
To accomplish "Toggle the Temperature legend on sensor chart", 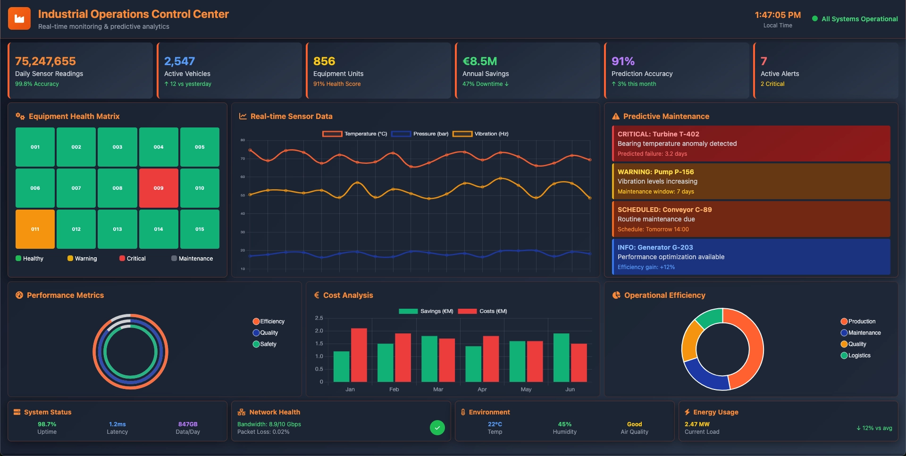I will [354, 134].
